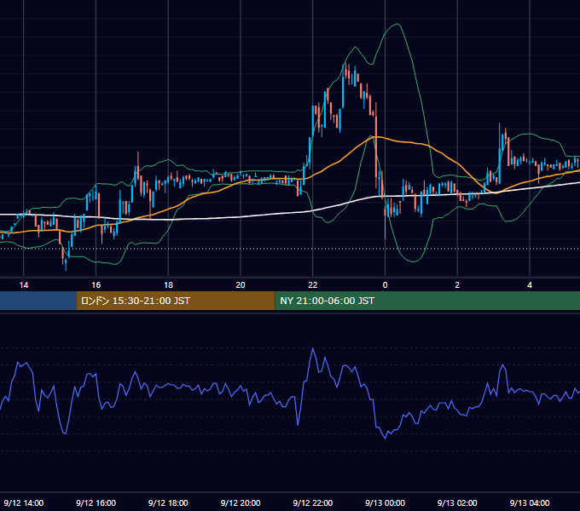The image size is (580, 511).
Task: Click the 22 hour axis label
Action: point(313,285)
